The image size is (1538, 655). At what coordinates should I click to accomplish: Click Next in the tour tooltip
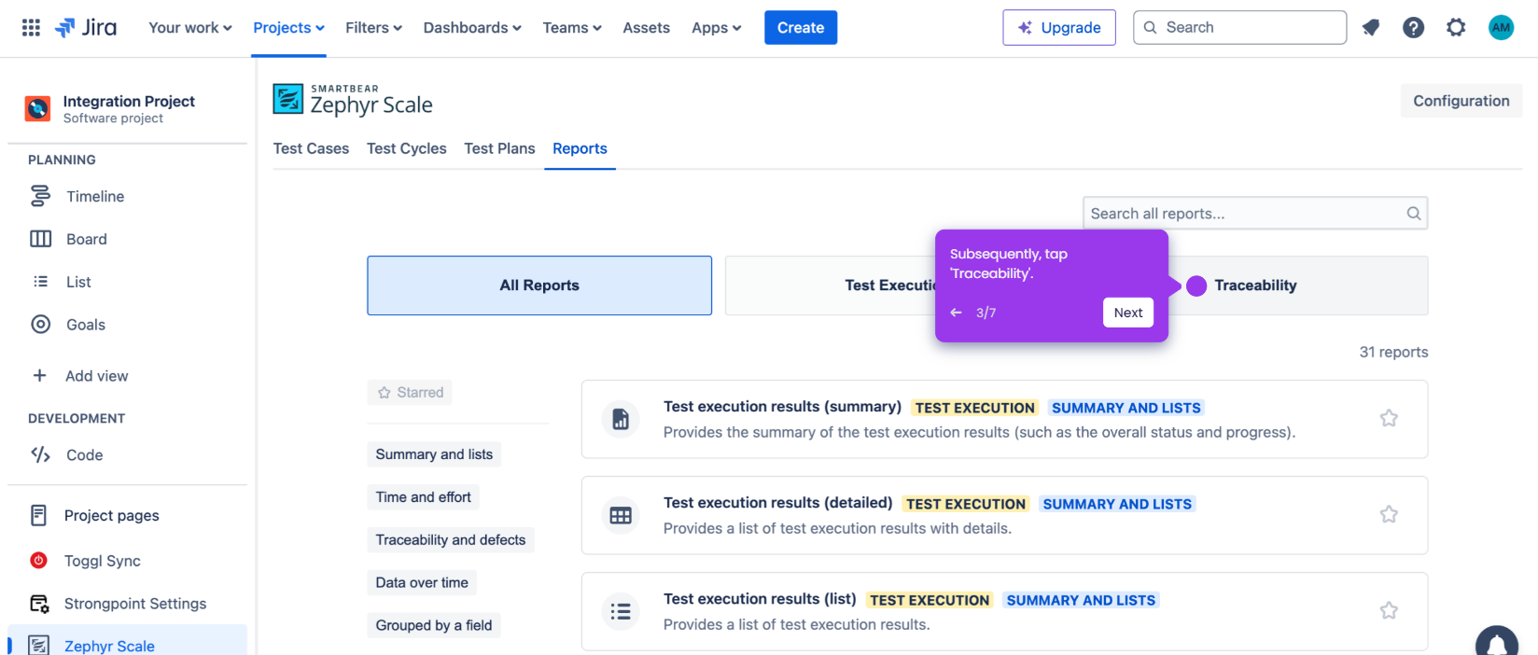(1128, 313)
